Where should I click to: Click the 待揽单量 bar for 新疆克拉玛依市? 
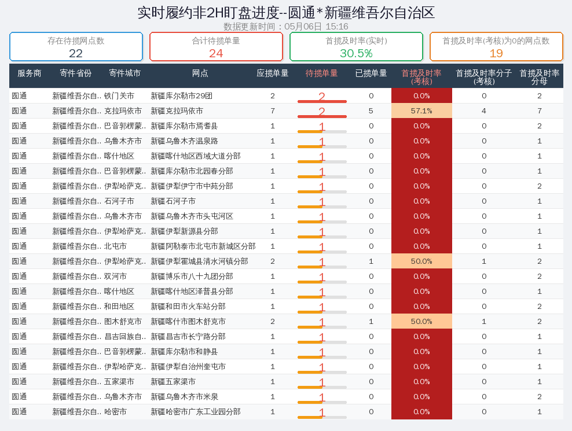coord(322,116)
